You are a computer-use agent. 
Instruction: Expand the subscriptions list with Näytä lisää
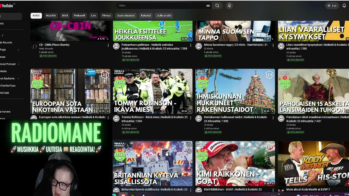coord(5,93)
